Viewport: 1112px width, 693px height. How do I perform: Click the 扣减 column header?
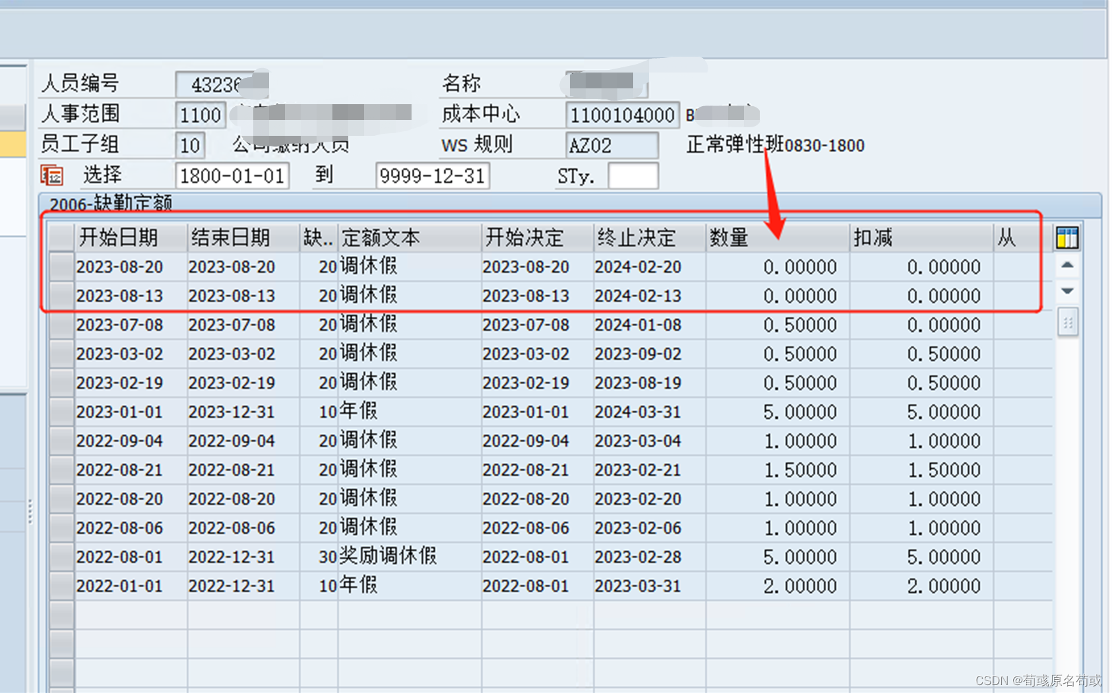[x=921, y=237]
